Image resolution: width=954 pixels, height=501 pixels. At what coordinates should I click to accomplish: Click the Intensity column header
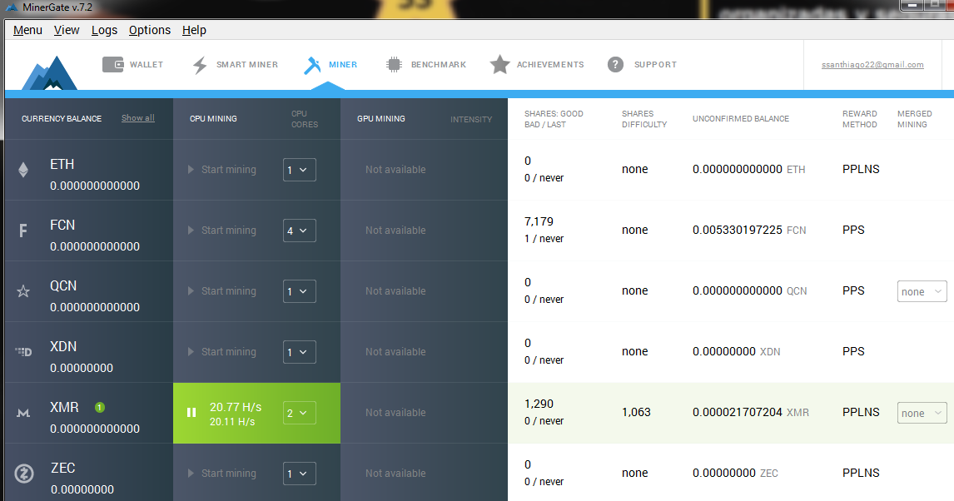pos(471,119)
